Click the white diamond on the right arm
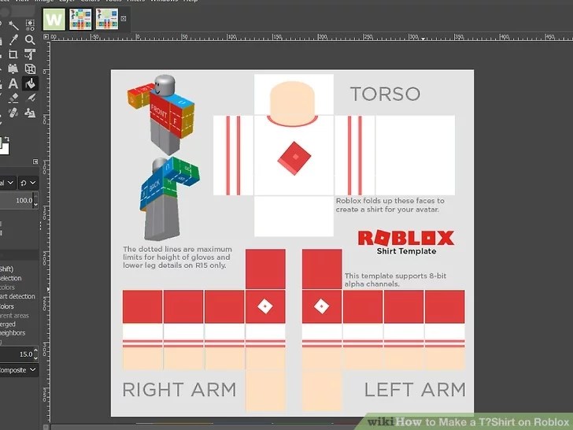The height and width of the screenshot is (430, 573). pos(265,306)
